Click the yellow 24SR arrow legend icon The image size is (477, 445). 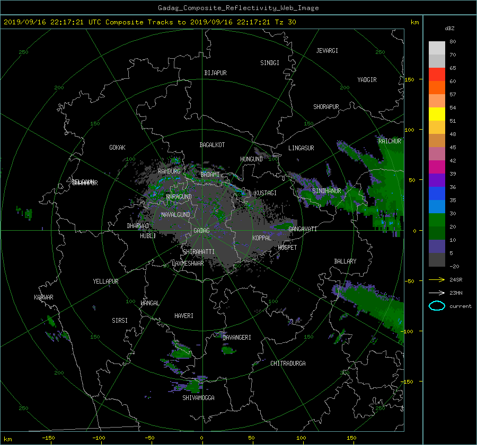(x=437, y=280)
